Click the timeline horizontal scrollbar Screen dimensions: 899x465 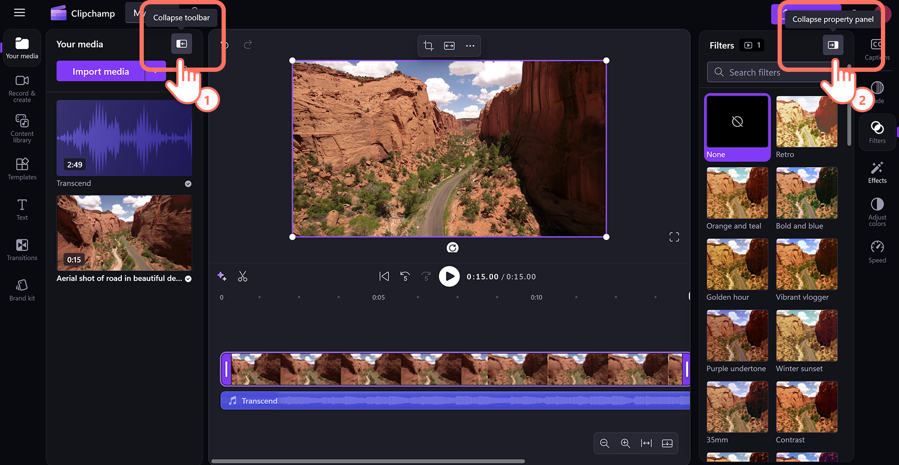tap(368, 461)
